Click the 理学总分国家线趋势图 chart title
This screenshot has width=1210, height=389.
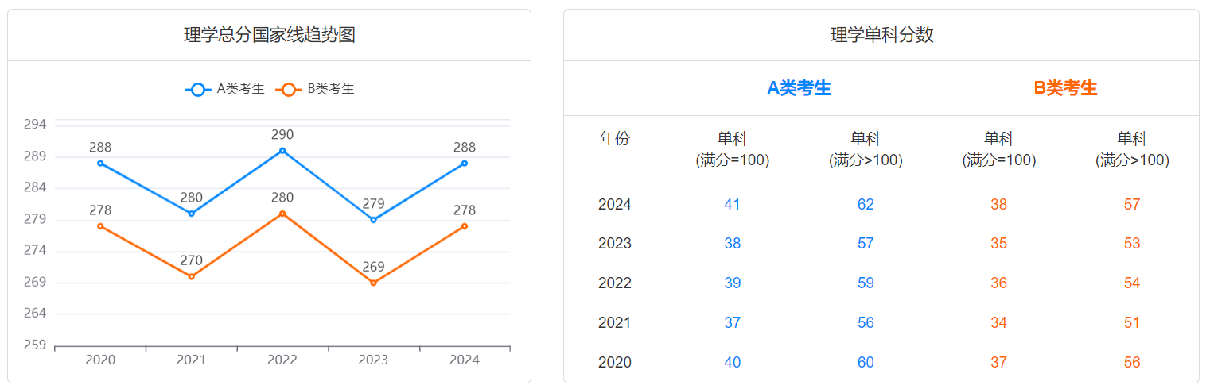[269, 35]
